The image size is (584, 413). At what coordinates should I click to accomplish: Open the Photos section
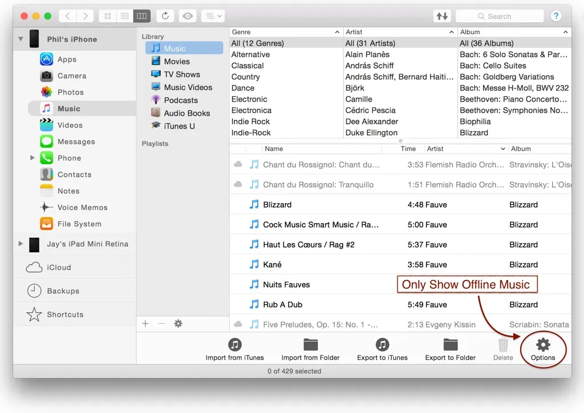pos(71,92)
